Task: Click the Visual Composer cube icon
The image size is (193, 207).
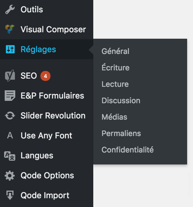Action: click(10, 29)
